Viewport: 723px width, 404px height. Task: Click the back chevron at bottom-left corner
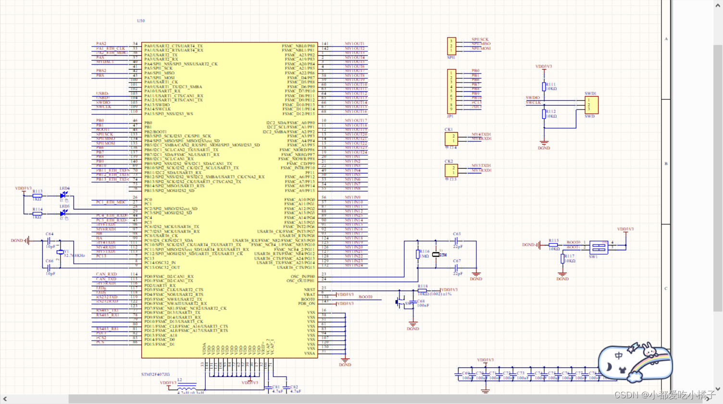(4, 399)
